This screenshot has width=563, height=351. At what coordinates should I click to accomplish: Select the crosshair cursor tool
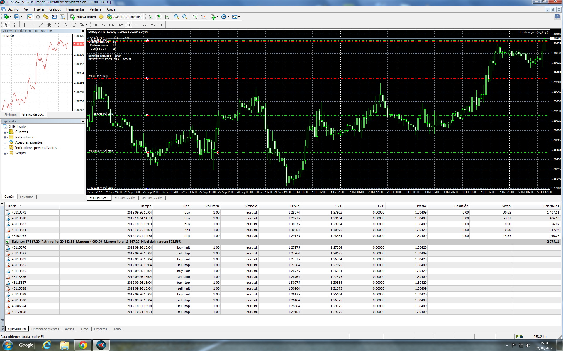(14, 25)
